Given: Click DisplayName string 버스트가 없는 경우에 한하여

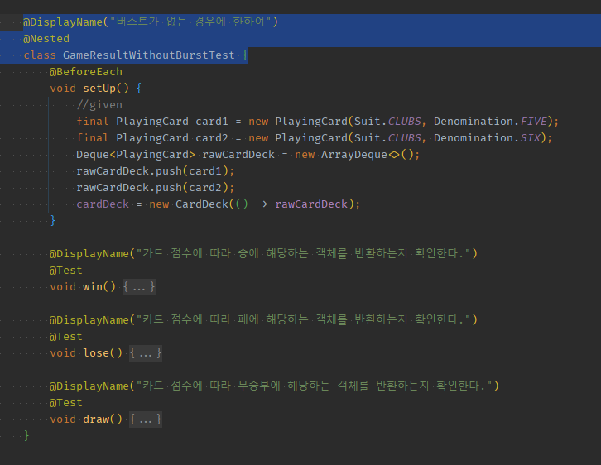Looking at the screenshot, I should click(x=190, y=22).
